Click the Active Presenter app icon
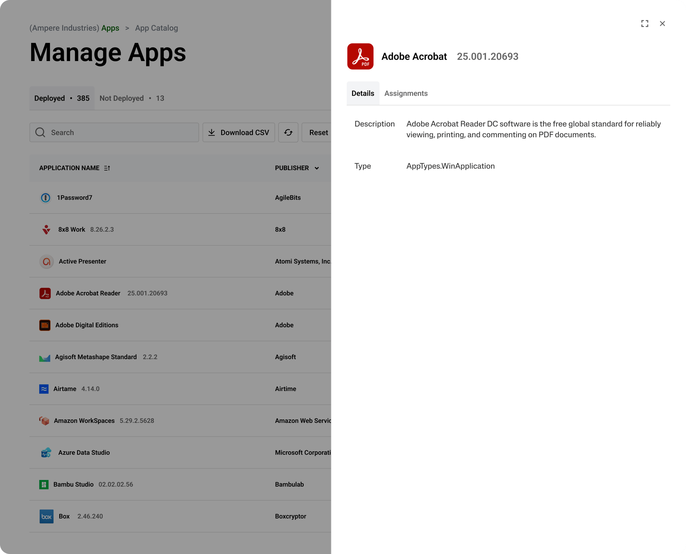Viewport: 686px width, 554px height. pyautogui.click(x=46, y=261)
